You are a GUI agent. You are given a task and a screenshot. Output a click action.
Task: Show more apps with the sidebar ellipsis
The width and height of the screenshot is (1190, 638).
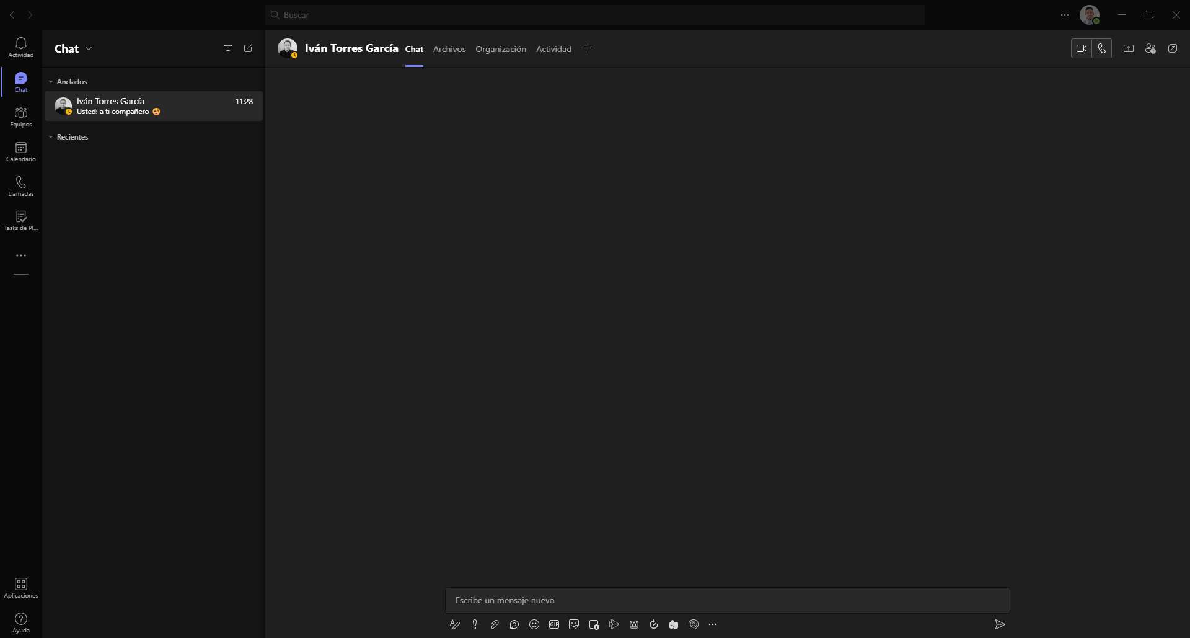coord(21,255)
